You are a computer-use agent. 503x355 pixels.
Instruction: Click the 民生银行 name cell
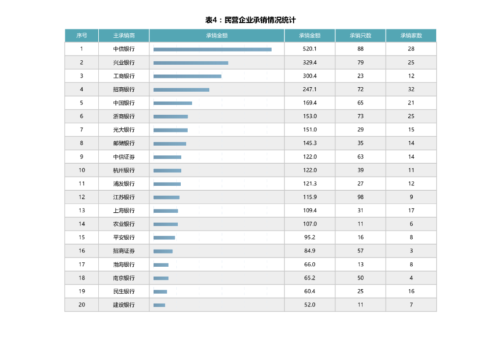124,291
